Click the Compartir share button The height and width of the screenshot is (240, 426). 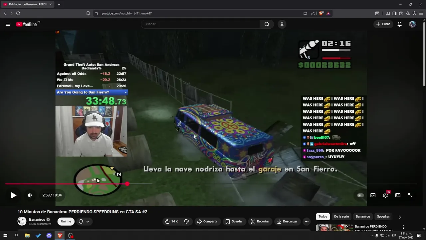pos(207,221)
